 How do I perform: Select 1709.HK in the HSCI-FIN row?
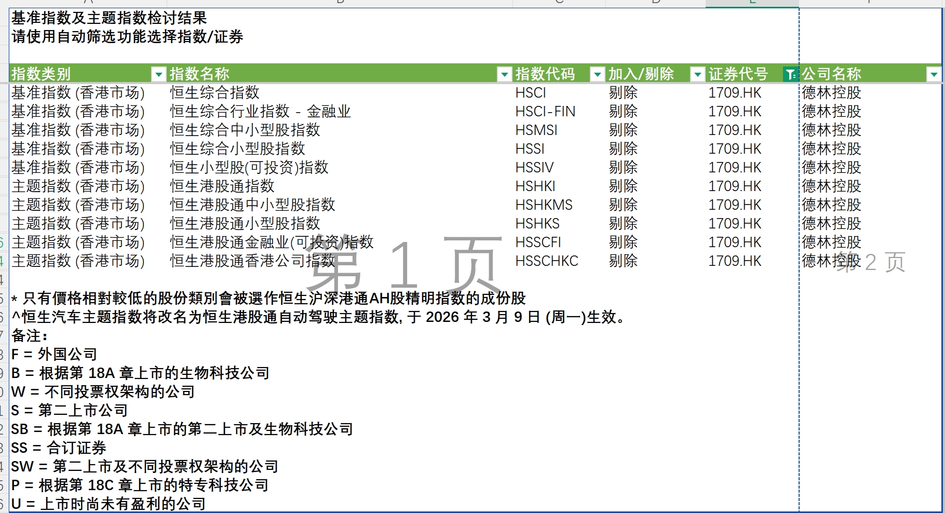(735, 112)
